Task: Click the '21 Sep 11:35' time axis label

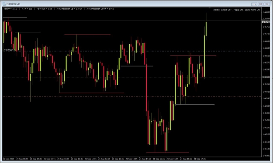Action: tap(77, 159)
